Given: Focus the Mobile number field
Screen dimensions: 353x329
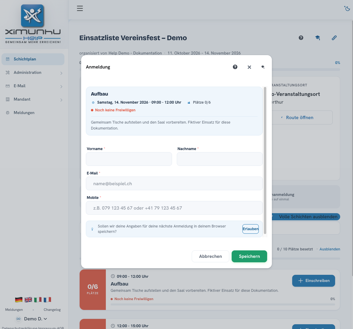Looking at the screenshot, I should [174, 208].
